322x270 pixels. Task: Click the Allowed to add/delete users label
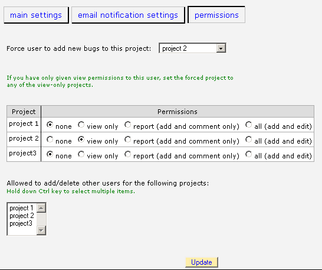(x=108, y=183)
